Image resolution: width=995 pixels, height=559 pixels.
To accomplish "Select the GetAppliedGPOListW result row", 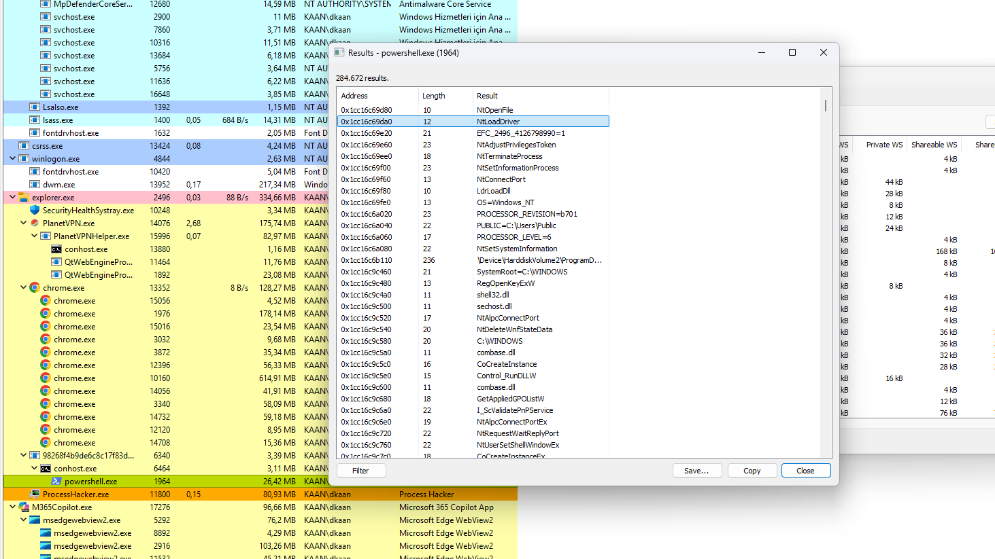I will click(x=473, y=399).
